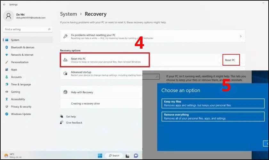Click the Give feedback person icon
The height and width of the screenshot is (160, 269).
click(x=61, y=123)
